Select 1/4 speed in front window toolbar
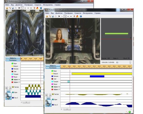The image size is (143, 114). [x=68, y=16]
